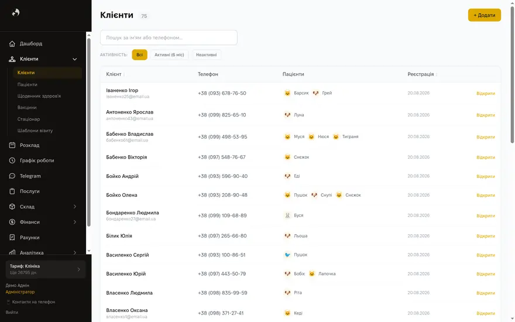Click the Пацієнти column header
515x322 pixels.
[293, 74]
